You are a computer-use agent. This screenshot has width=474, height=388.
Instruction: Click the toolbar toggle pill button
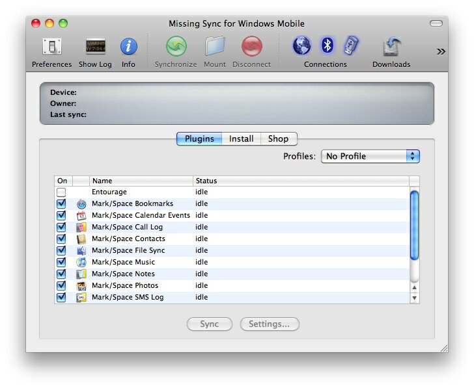pos(436,23)
